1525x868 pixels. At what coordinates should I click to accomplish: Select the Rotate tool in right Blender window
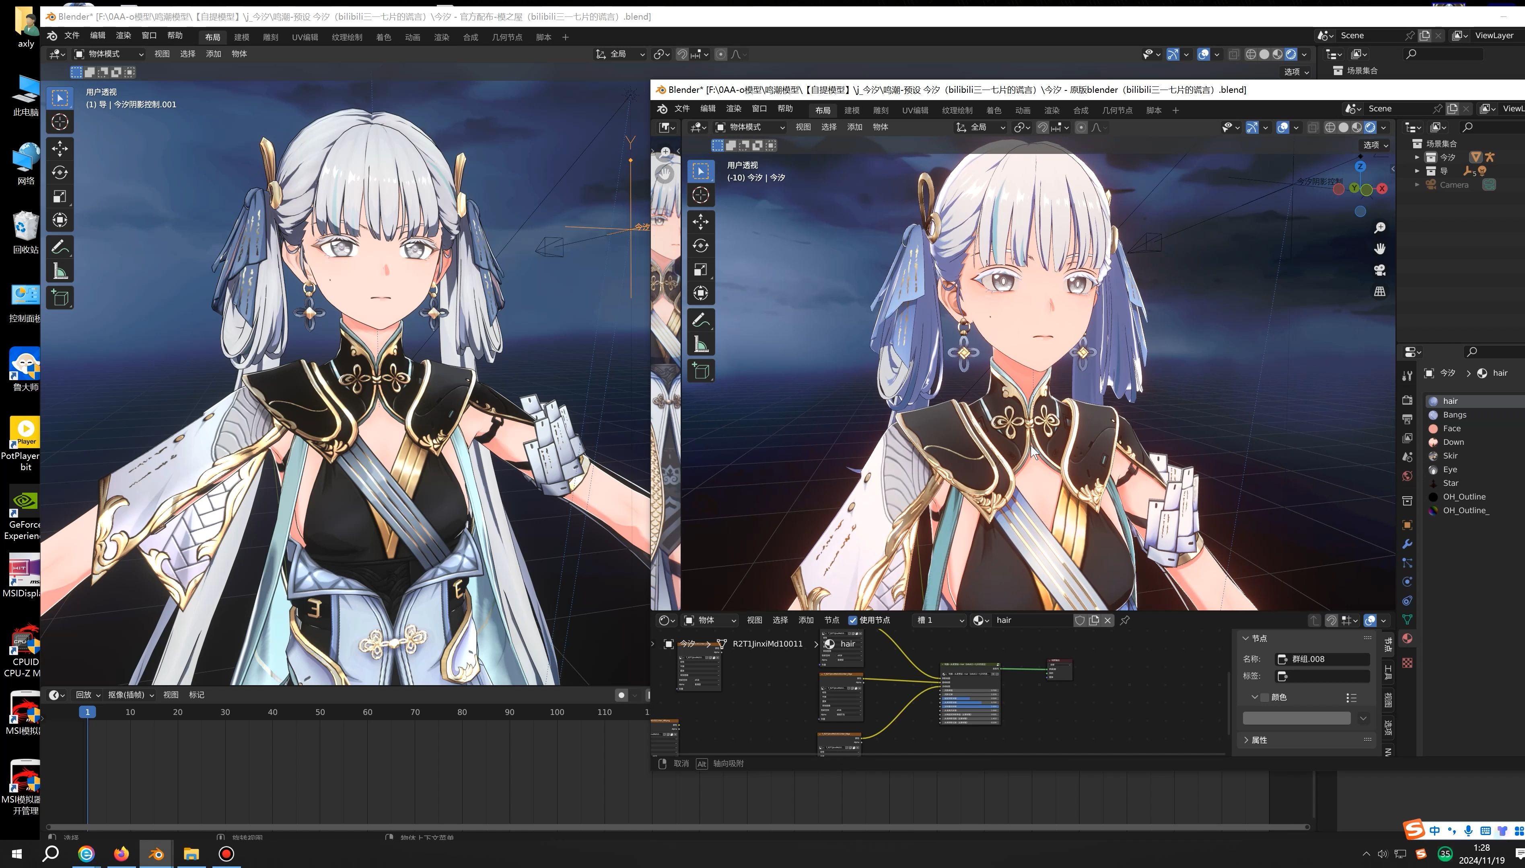pos(700,246)
